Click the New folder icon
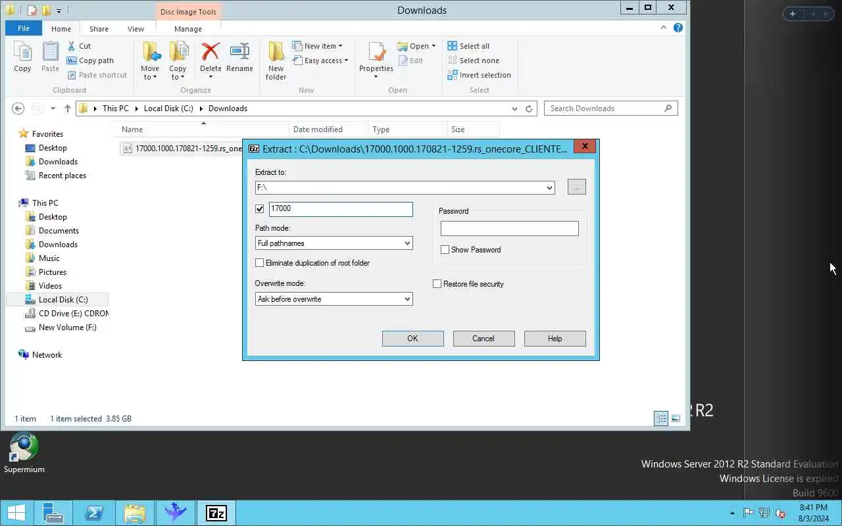 pos(276,53)
